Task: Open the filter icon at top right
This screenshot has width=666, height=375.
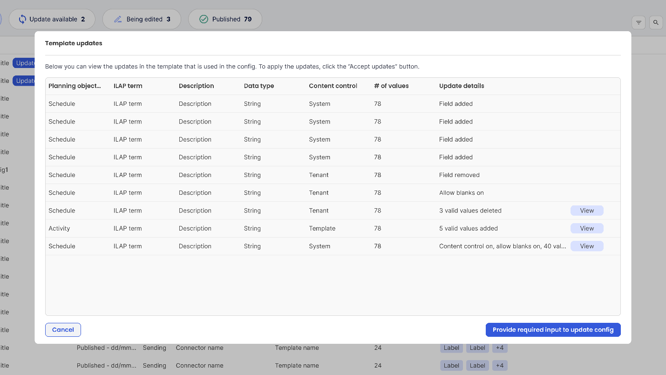Action: point(638,22)
